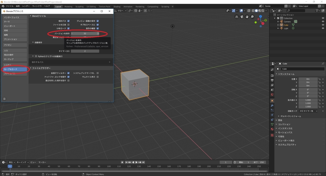Switch viewport to rendered shading mode icon
Image resolution: width=326 pixels, height=176 pixels.
263,11
